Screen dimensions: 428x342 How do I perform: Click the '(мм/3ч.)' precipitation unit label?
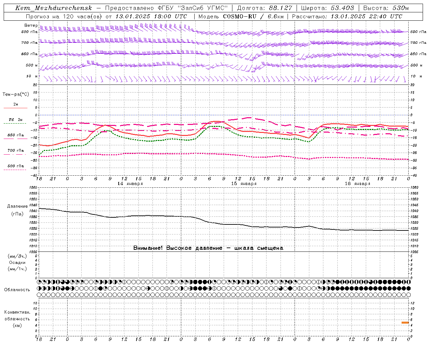pyautogui.click(x=17, y=256)
